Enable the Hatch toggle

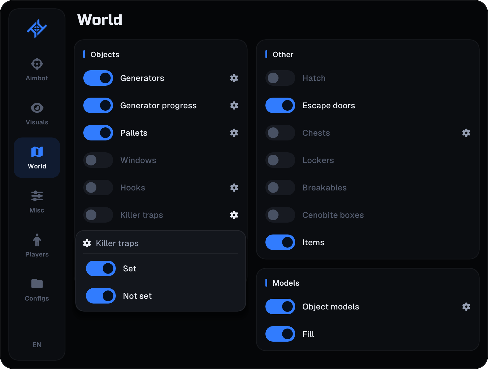pyautogui.click(x=280, y=78)
